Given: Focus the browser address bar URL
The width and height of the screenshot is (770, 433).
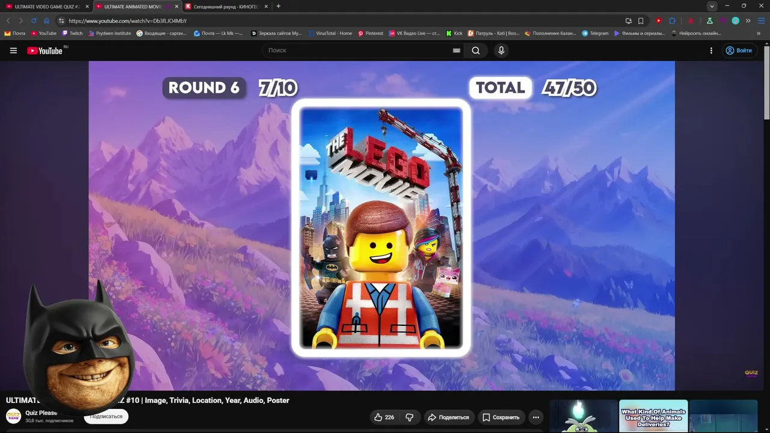Looking at the screenshot, I should tap(128, 20).
